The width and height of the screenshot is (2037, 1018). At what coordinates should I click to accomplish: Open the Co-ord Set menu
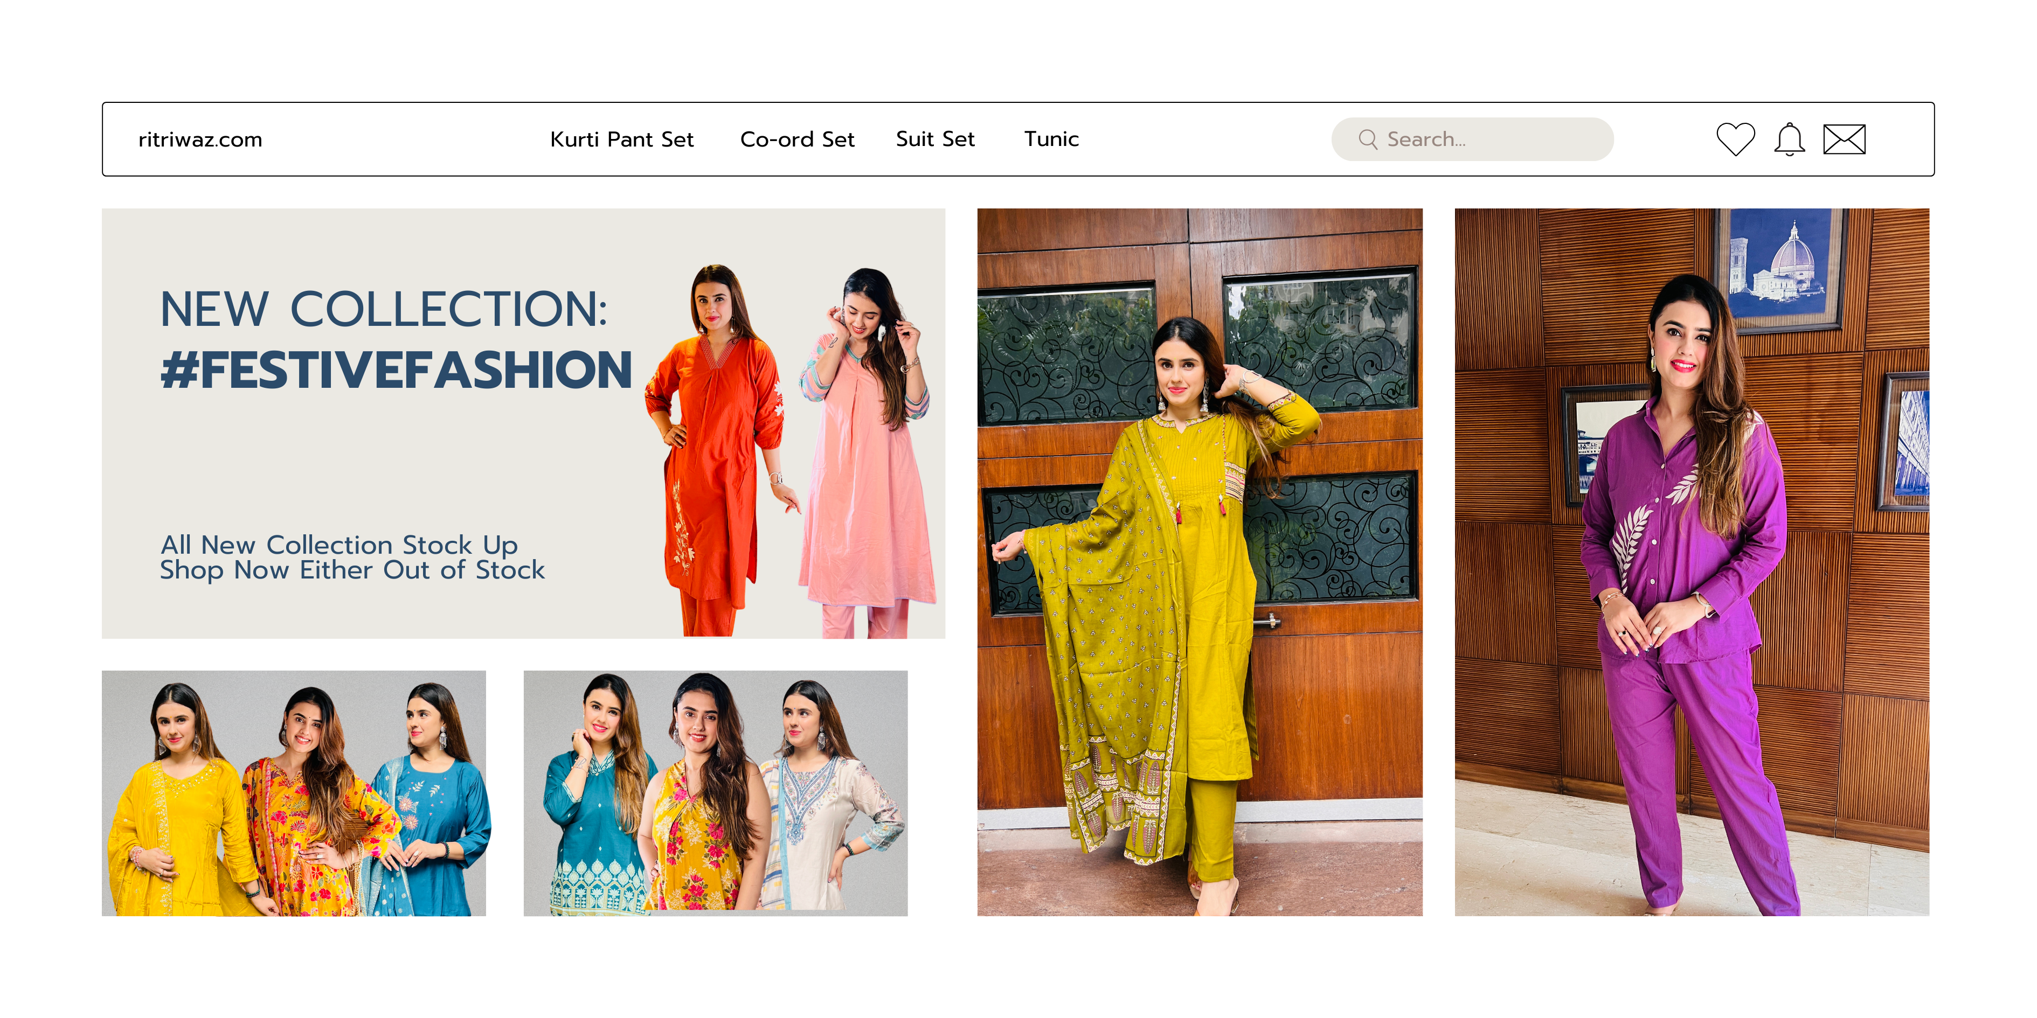[797, 139]
